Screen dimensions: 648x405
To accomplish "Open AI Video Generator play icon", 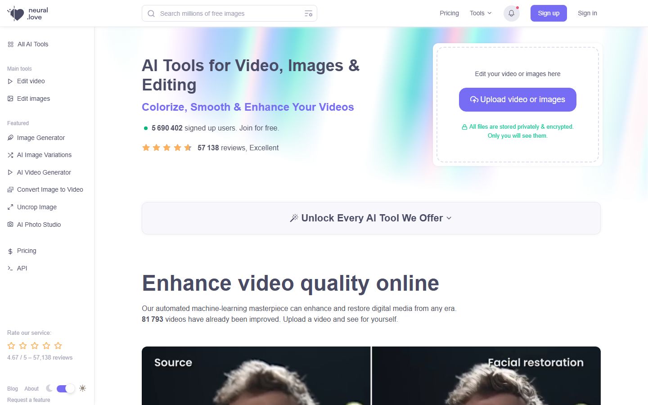I will click(10, 172).
